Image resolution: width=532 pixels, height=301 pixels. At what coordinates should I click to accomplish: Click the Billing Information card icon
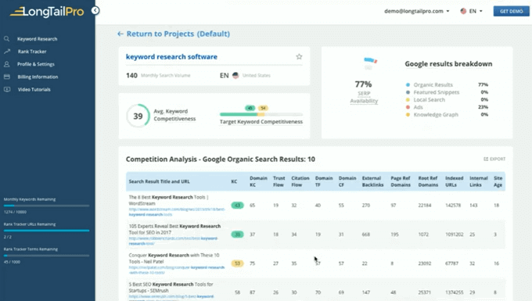(7, 77)
